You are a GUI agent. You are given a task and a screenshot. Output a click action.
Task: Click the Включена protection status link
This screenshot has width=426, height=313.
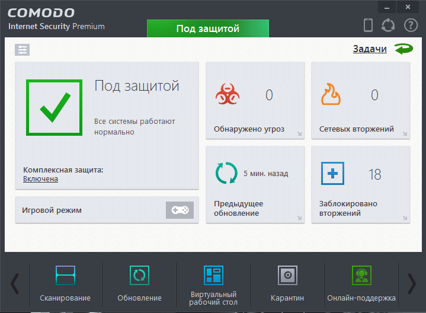(40, 179)
